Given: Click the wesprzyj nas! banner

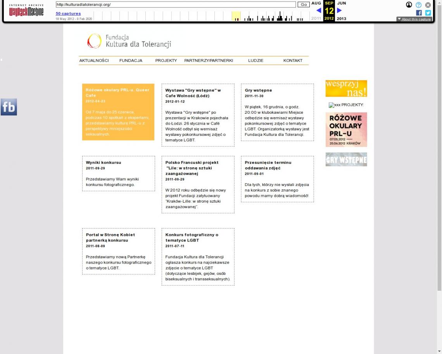Looking at the screenshot, I should (x=346, y=88).
